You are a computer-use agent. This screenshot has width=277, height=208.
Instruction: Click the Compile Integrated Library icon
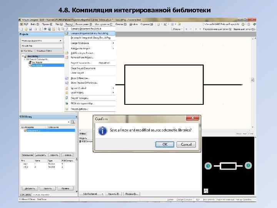coord(67,33)
